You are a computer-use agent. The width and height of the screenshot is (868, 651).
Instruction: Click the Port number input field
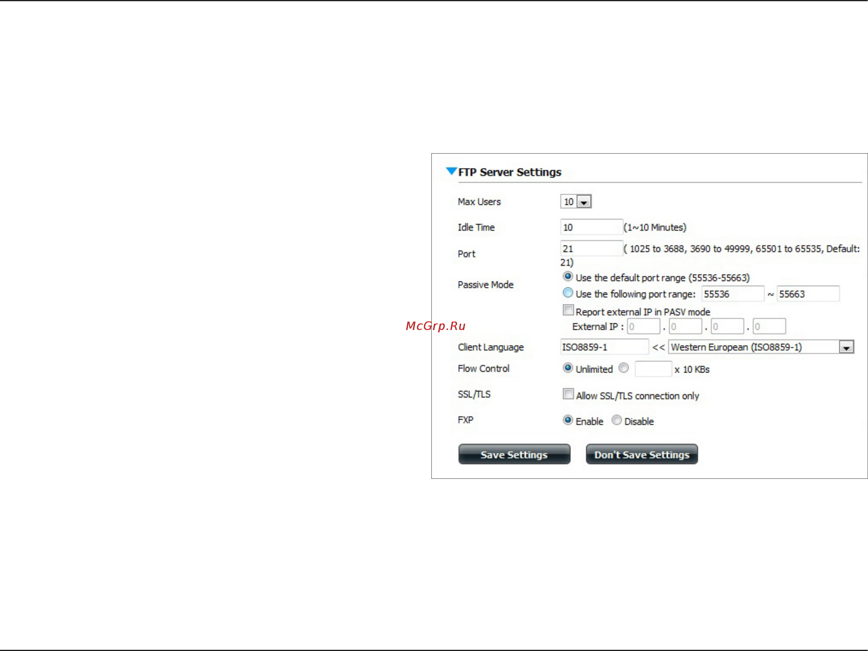pos(591,249)
